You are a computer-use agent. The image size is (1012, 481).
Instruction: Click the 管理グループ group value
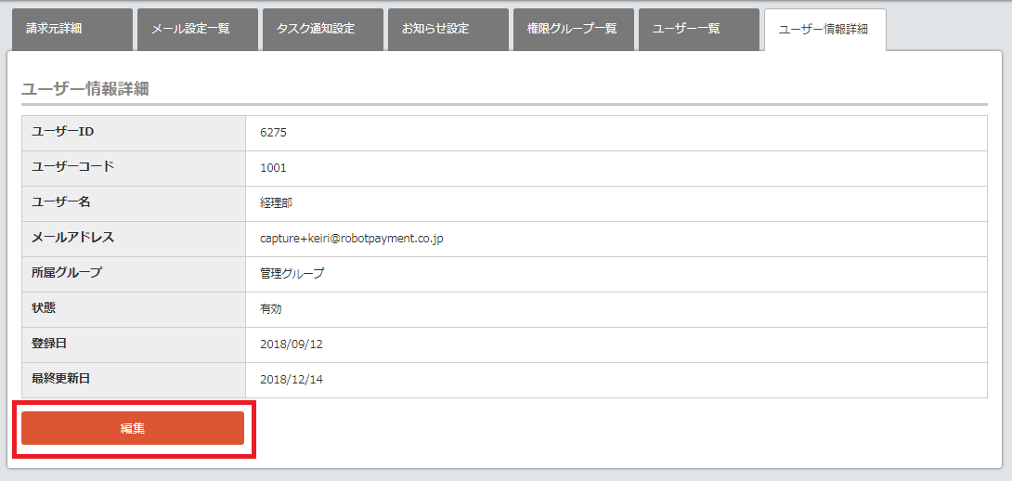tap(292, 274)
